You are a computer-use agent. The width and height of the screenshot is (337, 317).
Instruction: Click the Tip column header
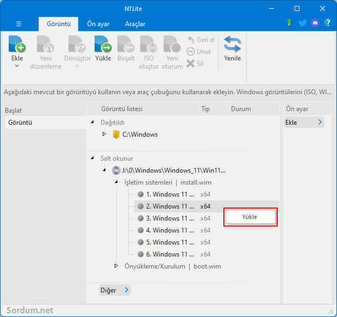point(214,109)
